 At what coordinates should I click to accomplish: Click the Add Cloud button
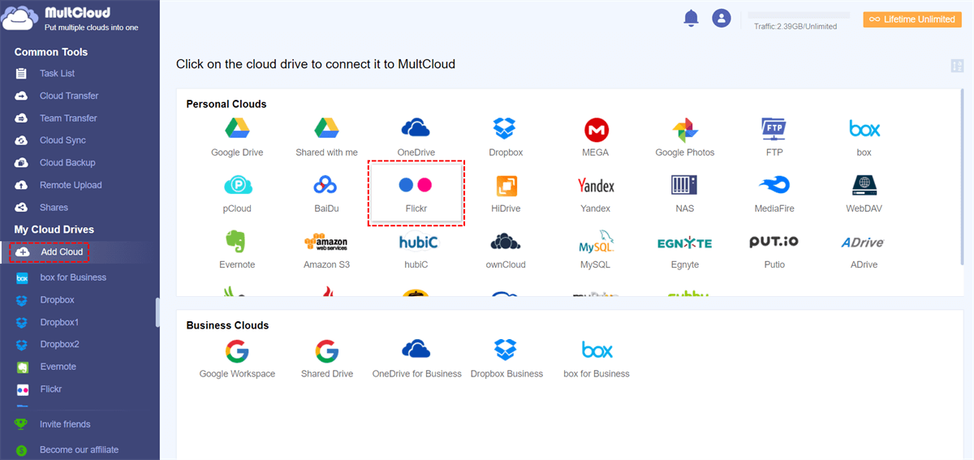pyautogui.click(x=50, y=252)
